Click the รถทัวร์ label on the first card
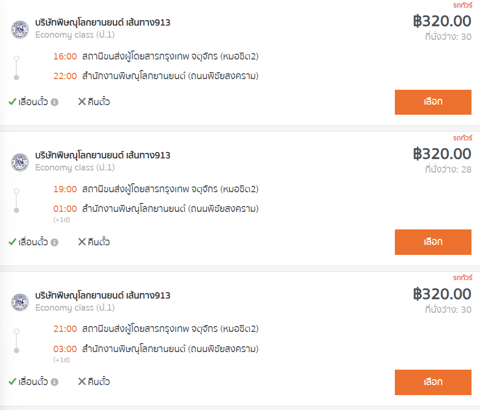480x410 pixels. pos(462,5)
